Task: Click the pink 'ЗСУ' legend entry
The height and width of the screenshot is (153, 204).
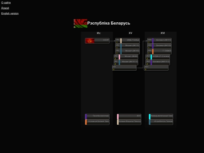Action: (x=129, y=117)
